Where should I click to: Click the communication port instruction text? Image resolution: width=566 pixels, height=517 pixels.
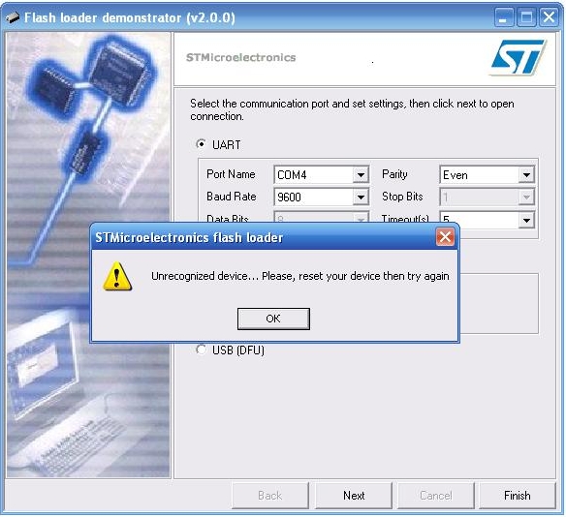click(x=352, y=110)
